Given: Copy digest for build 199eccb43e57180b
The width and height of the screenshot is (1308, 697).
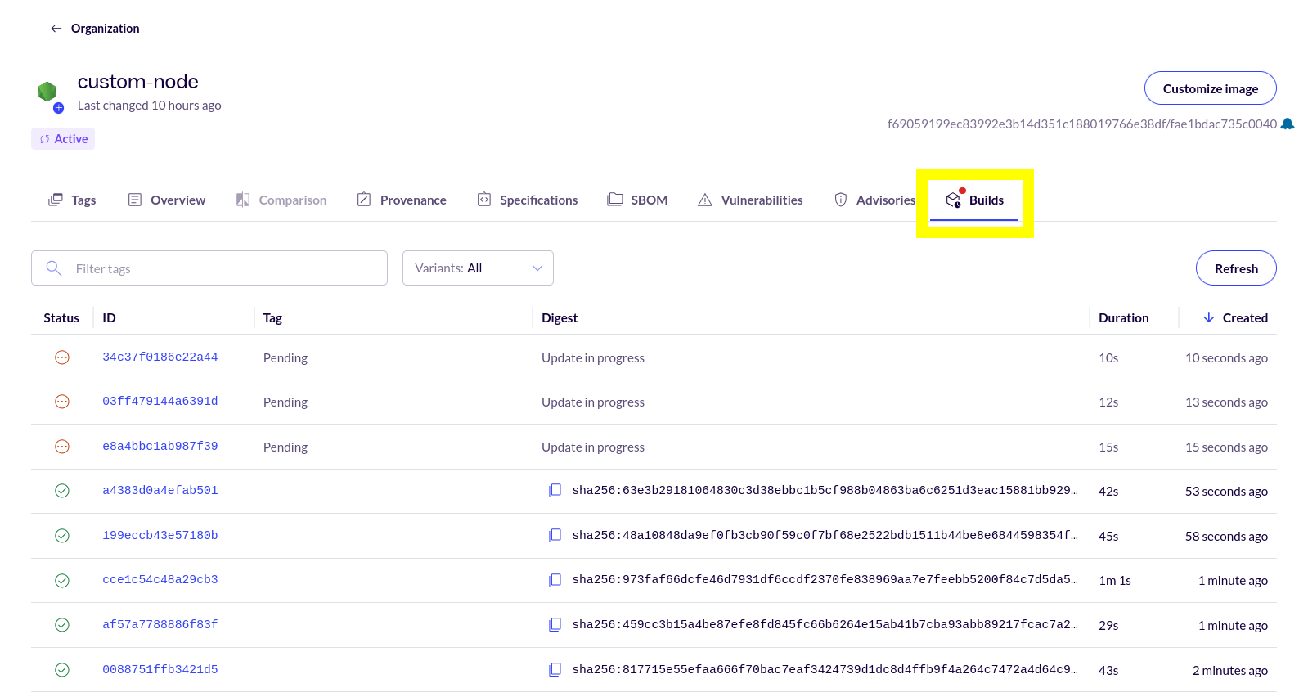Looking at the screenshot, I should pyautogui.click(x=555, y=536).
